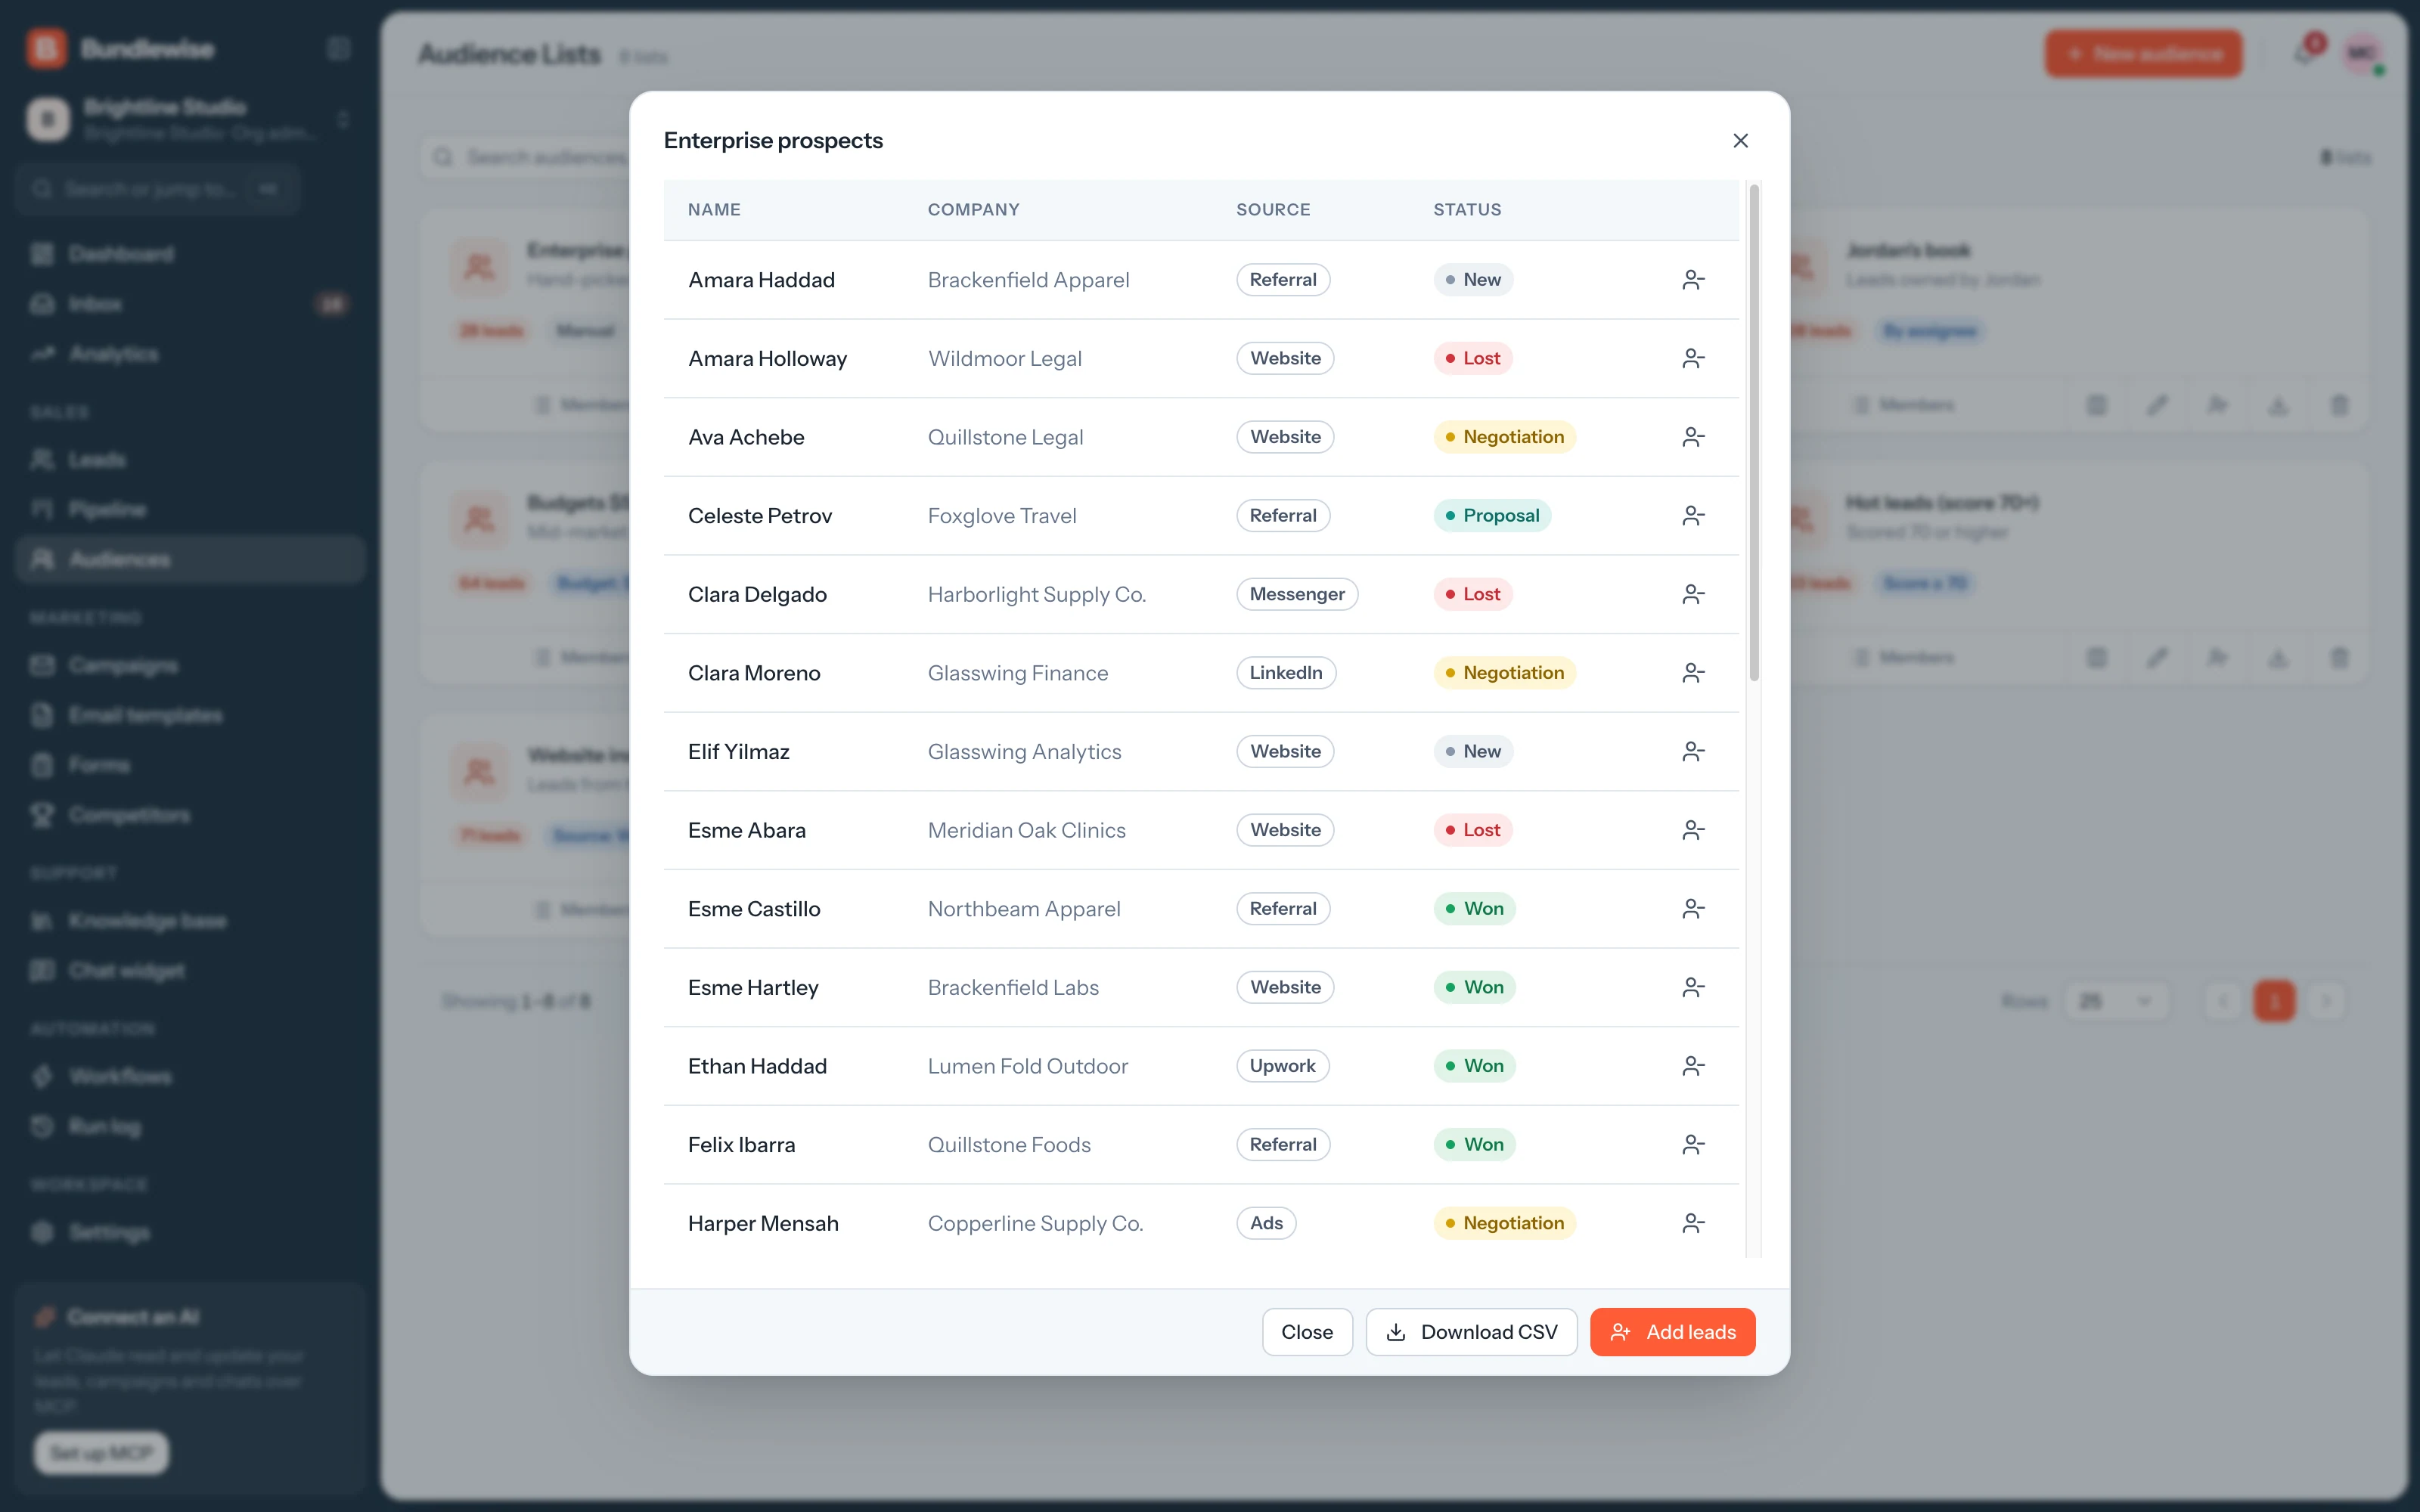
Task: Open the Rows per page dropdown behind the dialog
Action: pyautogui.click(x=2116, y=1001)
